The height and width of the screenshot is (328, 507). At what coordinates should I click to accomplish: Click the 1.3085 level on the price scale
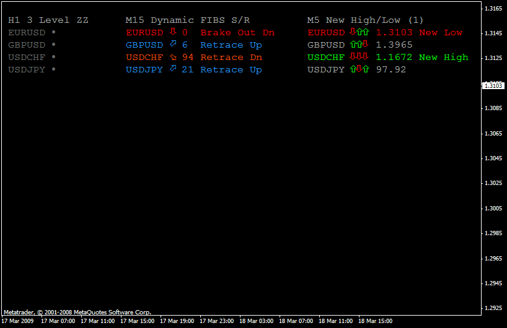493,108
